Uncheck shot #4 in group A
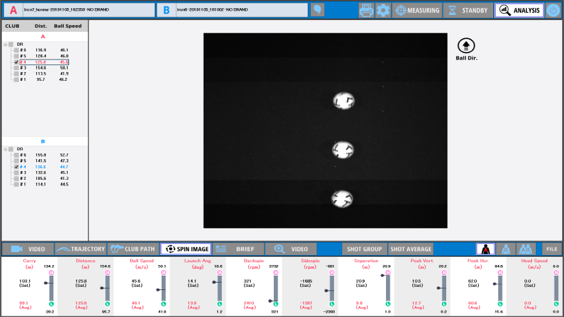564x317 pixels. tap(16, 62)
